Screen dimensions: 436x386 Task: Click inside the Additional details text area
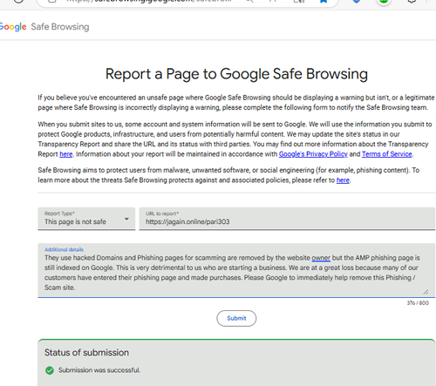pyautogui.click(x=236, y=270)
